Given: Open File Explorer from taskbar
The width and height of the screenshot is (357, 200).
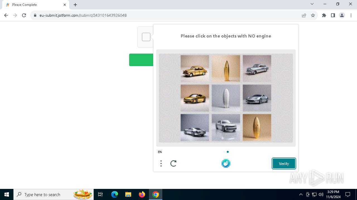Looking at the screenshot, I should (x=128, y=194).
